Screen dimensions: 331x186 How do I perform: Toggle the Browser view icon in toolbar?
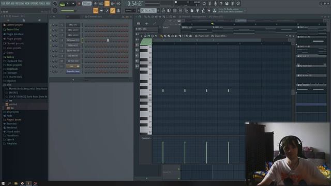[186, 10]
